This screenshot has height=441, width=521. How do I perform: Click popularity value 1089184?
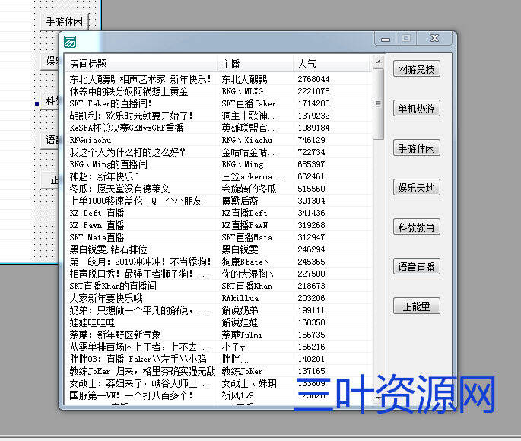pos(313,128)
